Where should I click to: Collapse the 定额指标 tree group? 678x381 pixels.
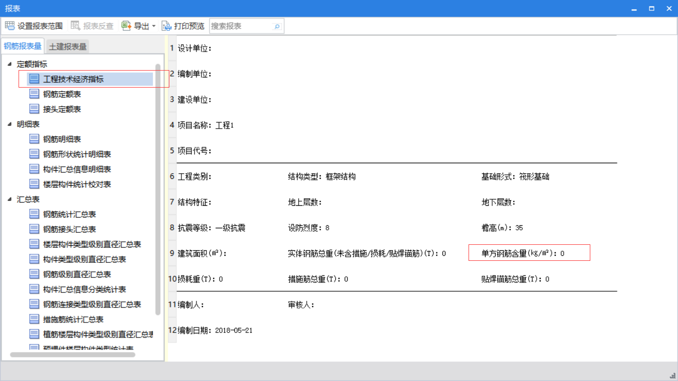pos(10,64)
